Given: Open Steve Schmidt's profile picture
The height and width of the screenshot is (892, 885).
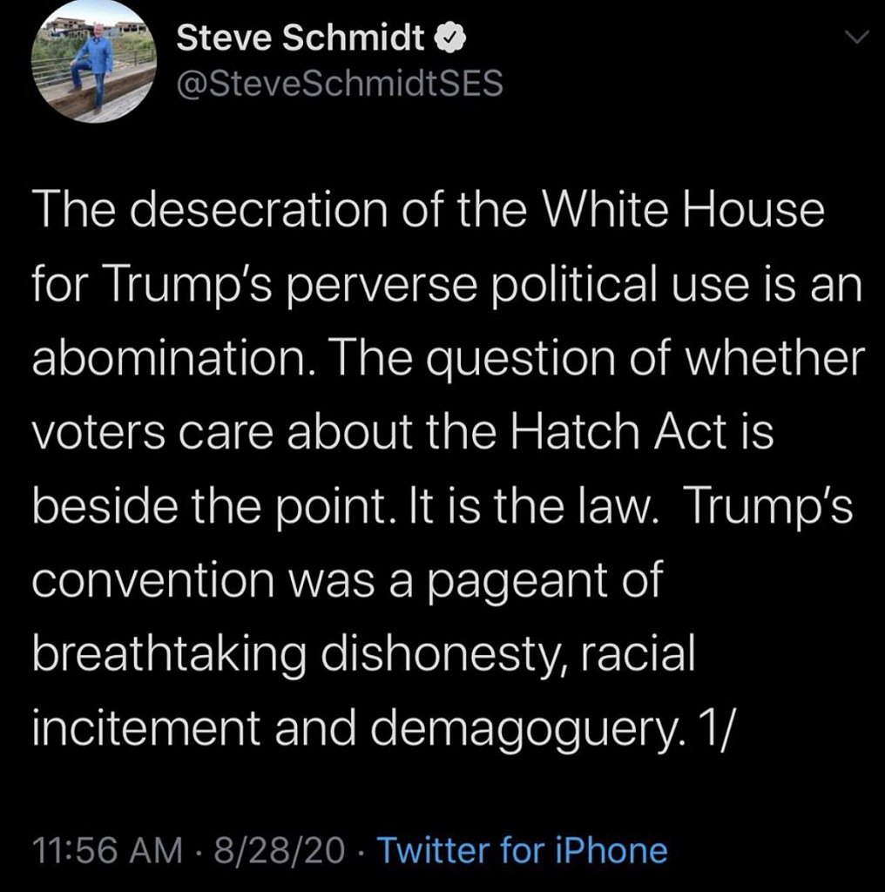Looking at the screenshot, I should click(x=95, y=67).
